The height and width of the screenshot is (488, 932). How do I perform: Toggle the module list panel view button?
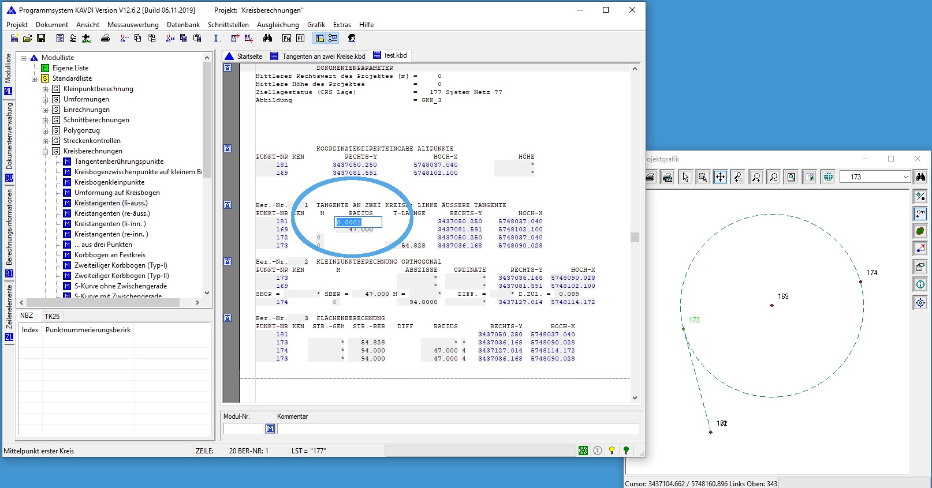coord(319,38)
